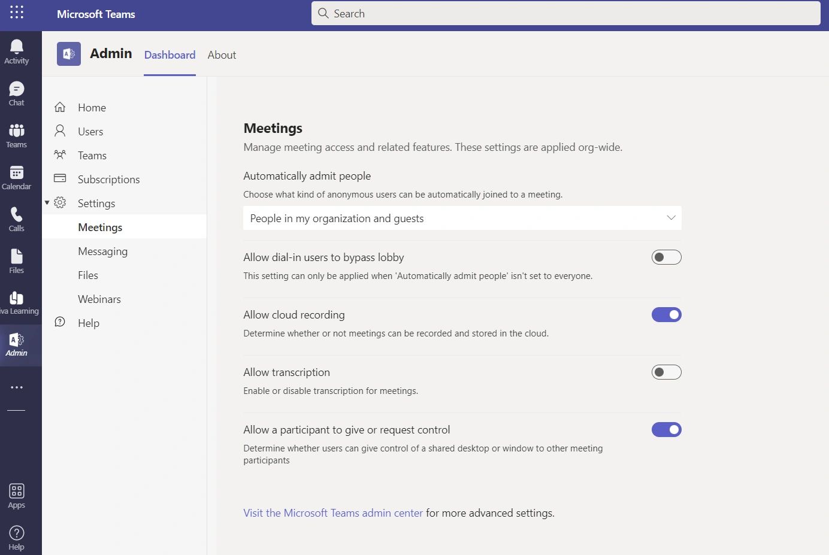The height and width of the screenshot is (555, 829).
Task: Visit the Microsoft Teams admin center link
Action: pyautogui.click(x=332, y=513)
